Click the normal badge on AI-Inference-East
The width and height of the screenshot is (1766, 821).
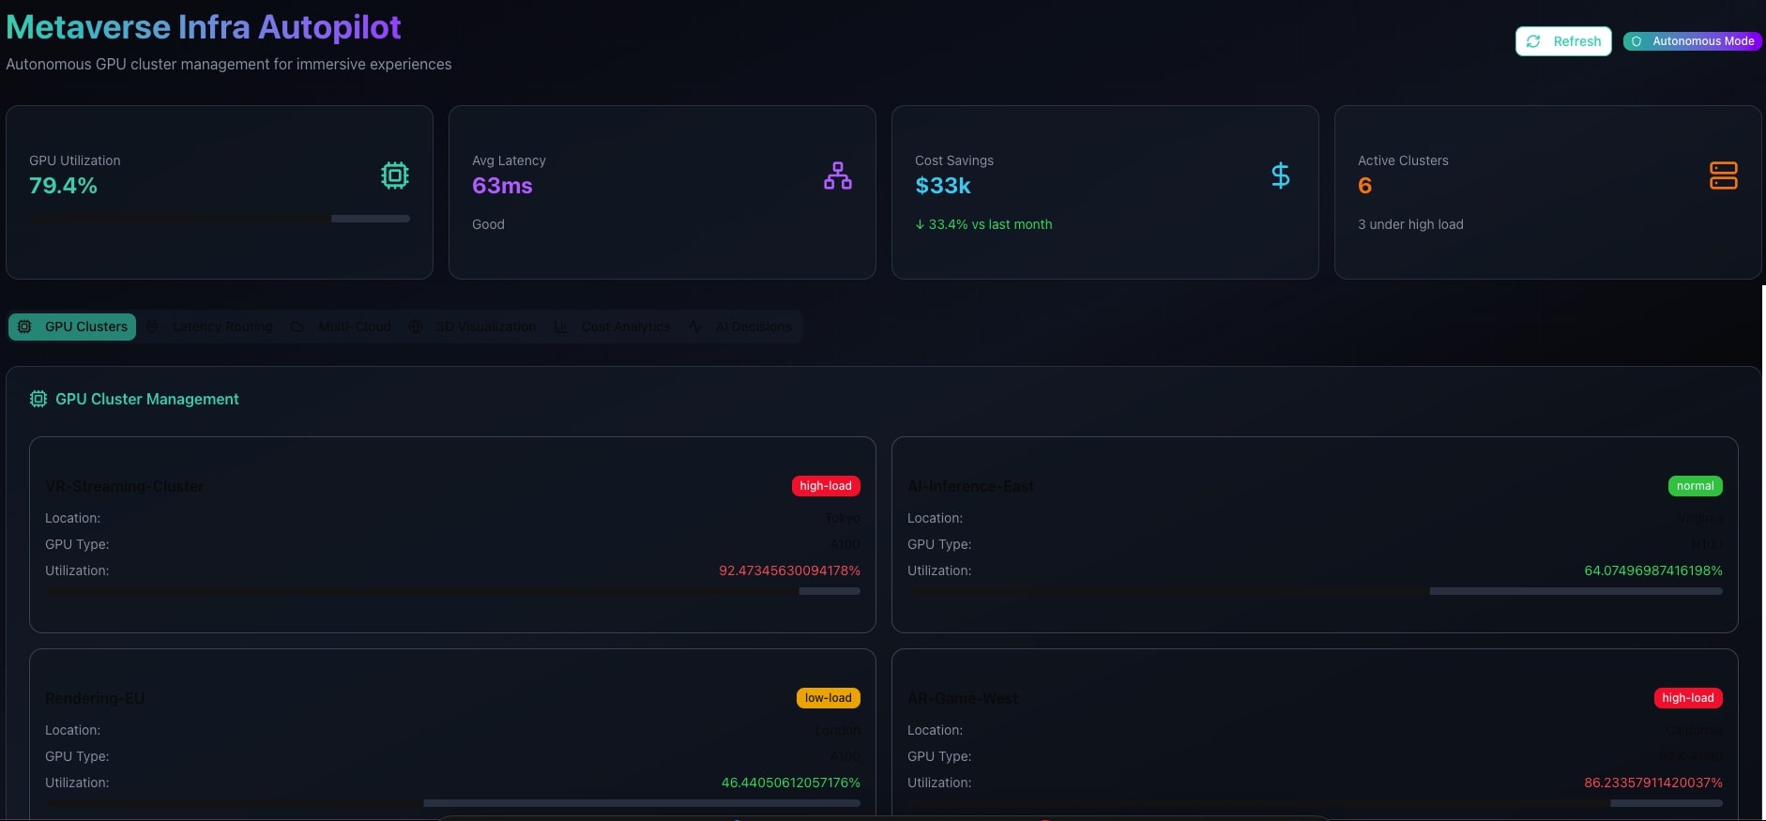(1695, 486)
